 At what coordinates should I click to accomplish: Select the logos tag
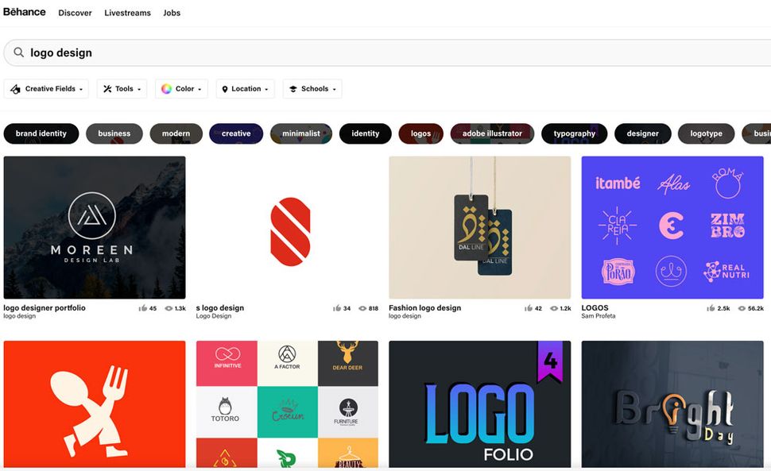point(421,133)
